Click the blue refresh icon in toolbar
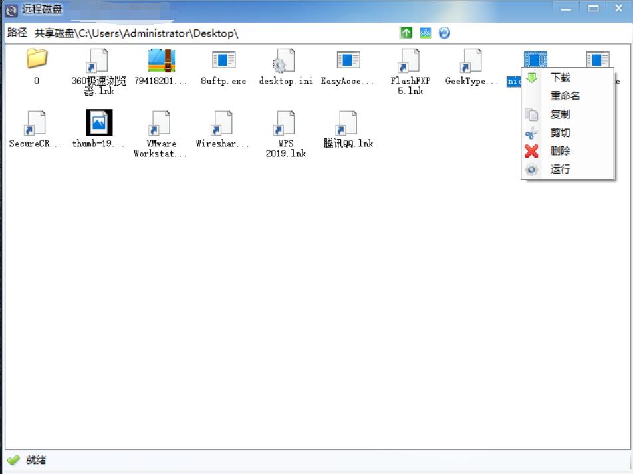633x474 pixels. tap(444, 33)
